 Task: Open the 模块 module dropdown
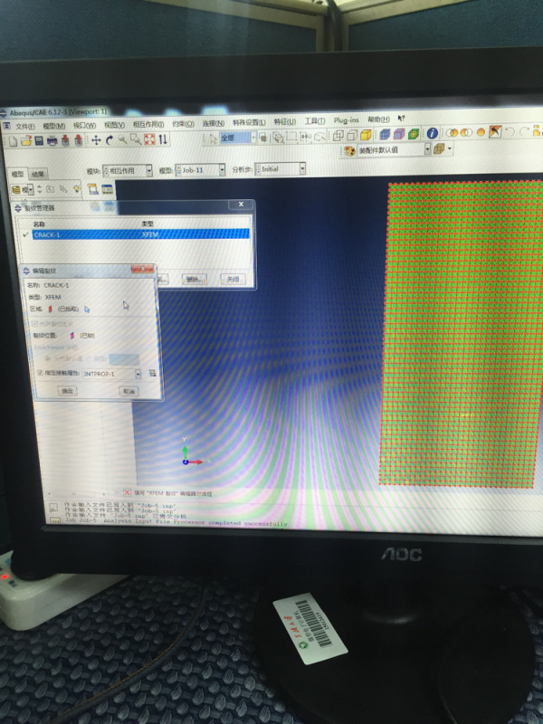tap(127, 170)
